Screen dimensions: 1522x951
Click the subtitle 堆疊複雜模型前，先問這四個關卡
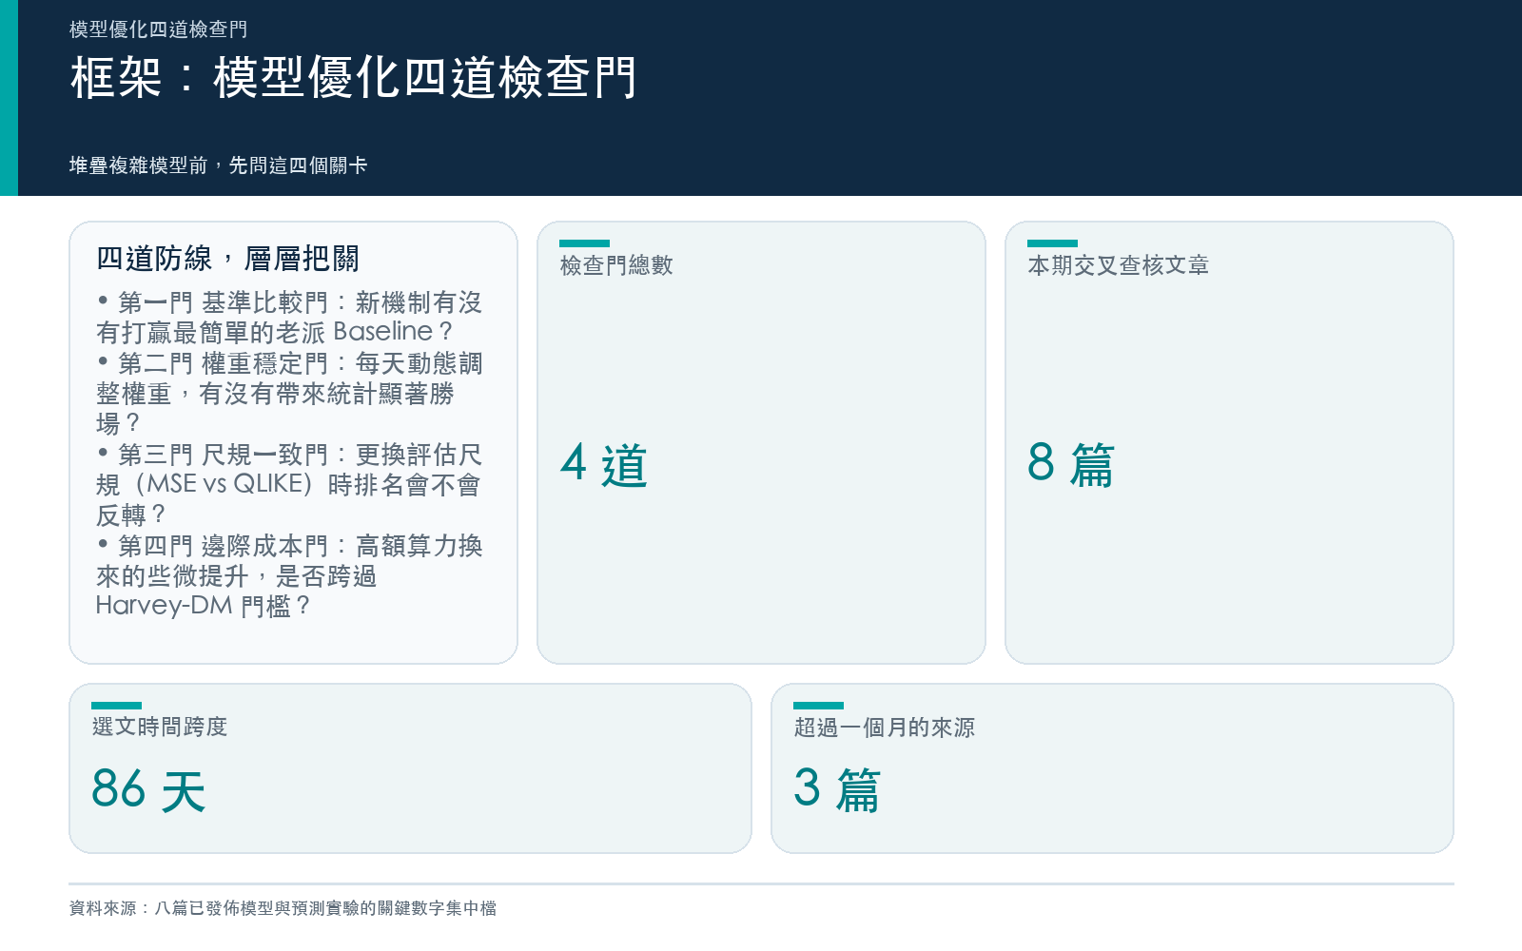[x=218, y=165]
